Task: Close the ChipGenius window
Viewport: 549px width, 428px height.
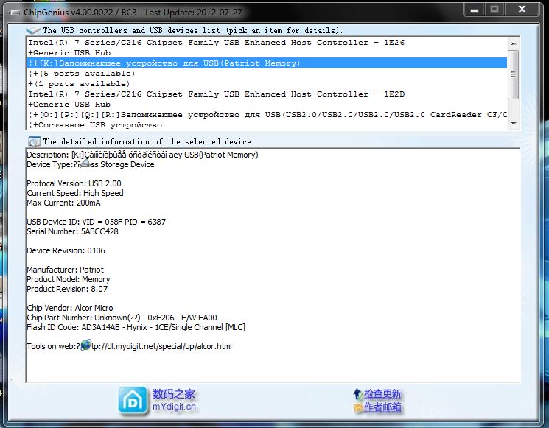Action: pyautogui.click(x=521, y=10)
